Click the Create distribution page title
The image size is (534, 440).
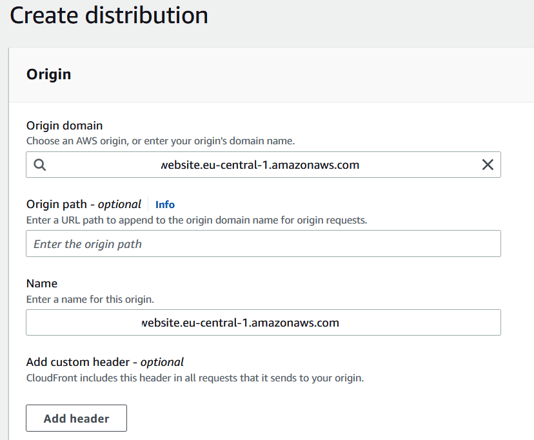[x=108, y=15]
